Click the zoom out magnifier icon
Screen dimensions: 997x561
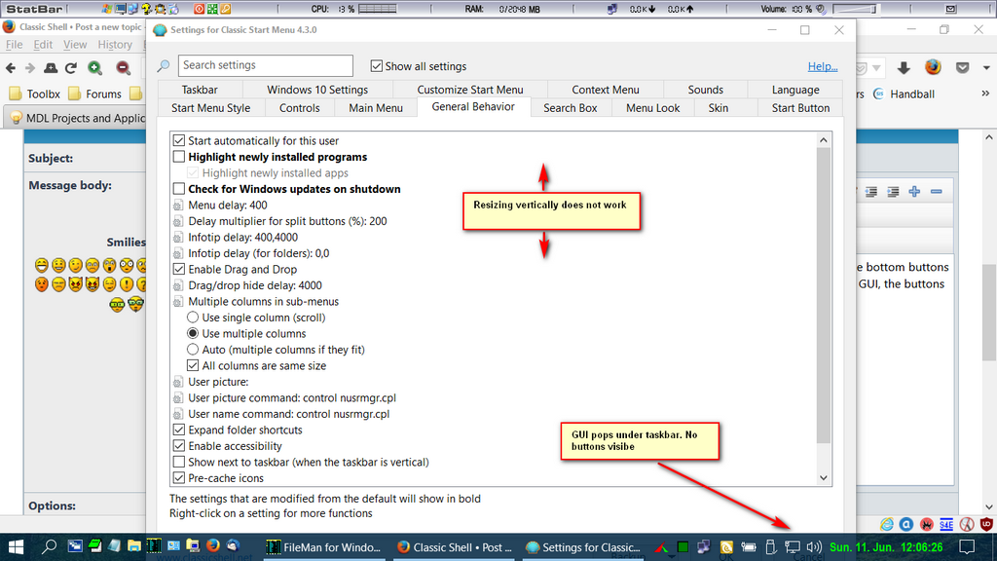click(124, 68)
